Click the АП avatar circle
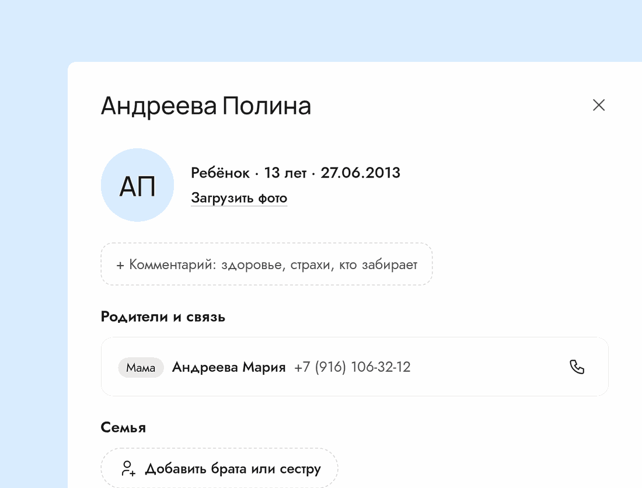This screenshot has width=642, height=488. (138, 185)
